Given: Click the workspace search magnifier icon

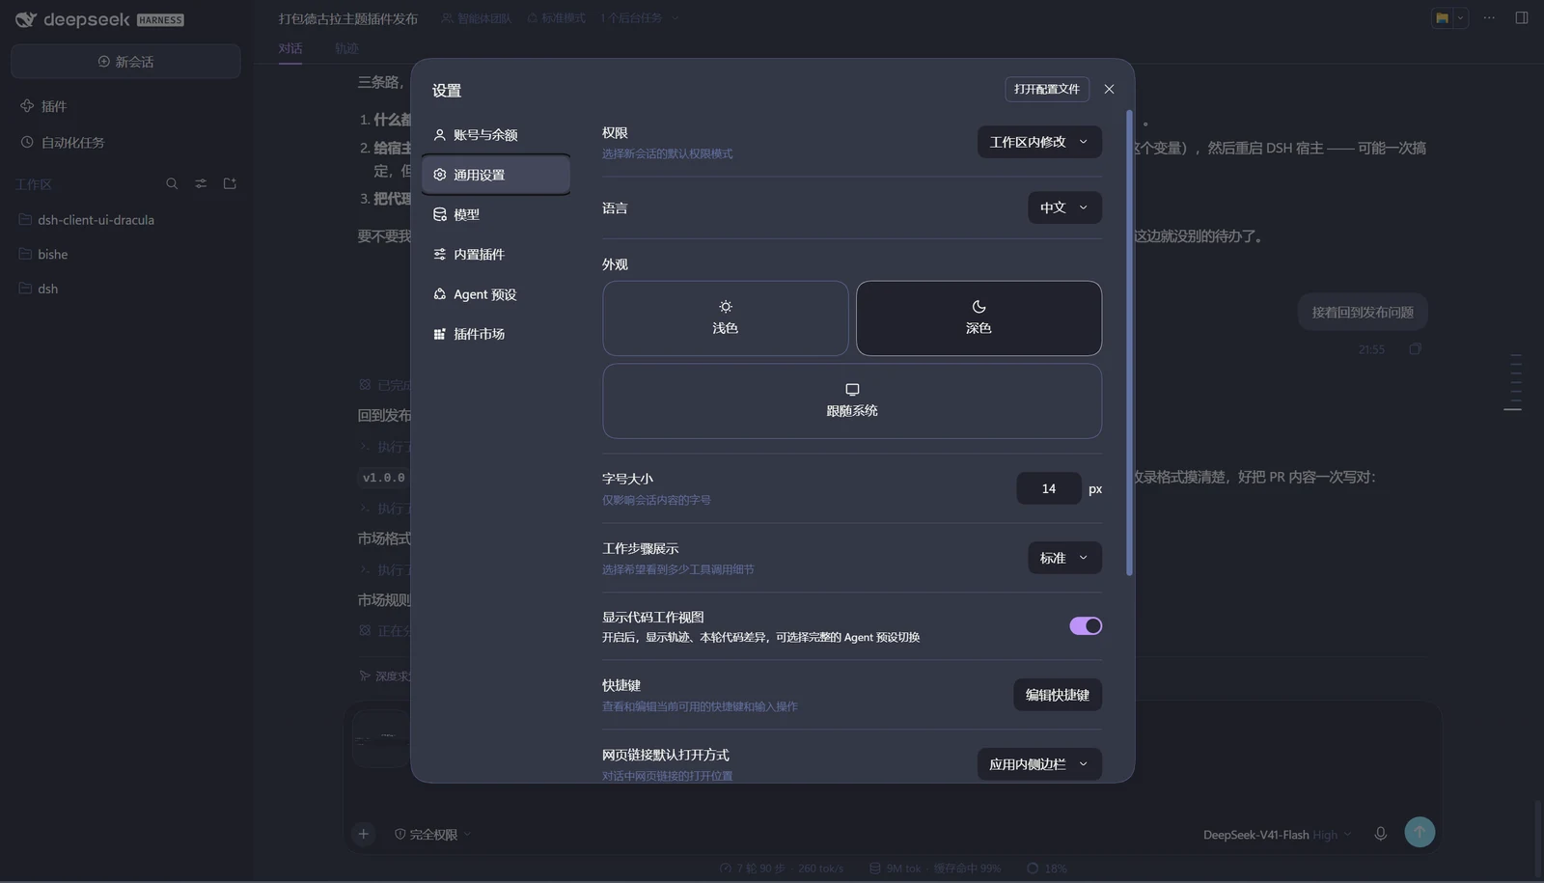Looking at the screenshot, I should (x=172, y=183).
